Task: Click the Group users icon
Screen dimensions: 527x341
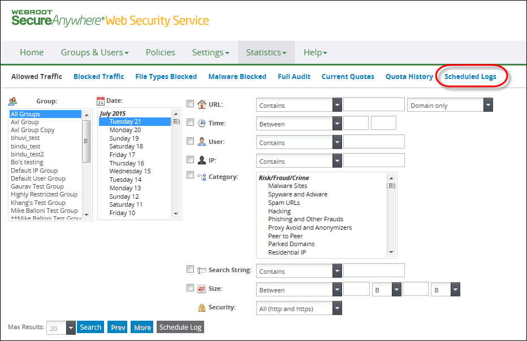Action: 13,101
